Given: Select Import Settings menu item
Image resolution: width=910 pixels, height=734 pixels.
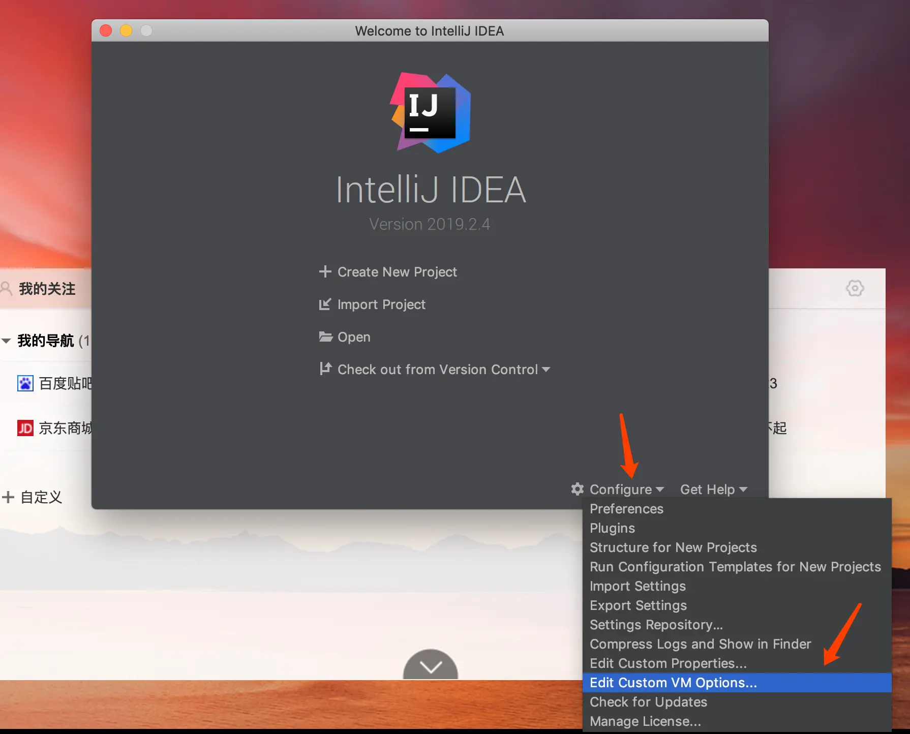Looking at the screenshot, I should pyautogui.click(x=737, y=586).
